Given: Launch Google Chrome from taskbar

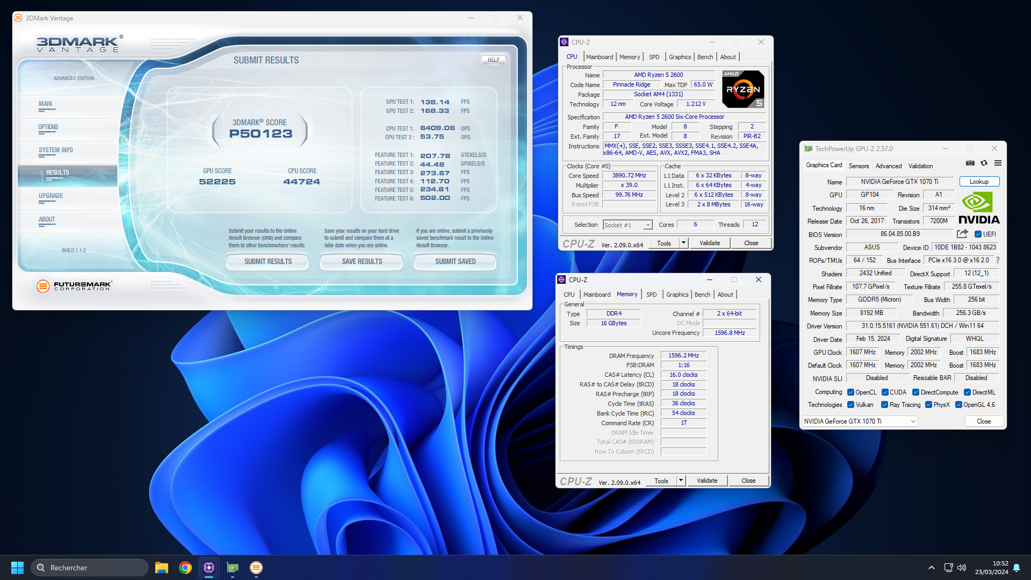Looking at the screenshot, I should 185,568.
